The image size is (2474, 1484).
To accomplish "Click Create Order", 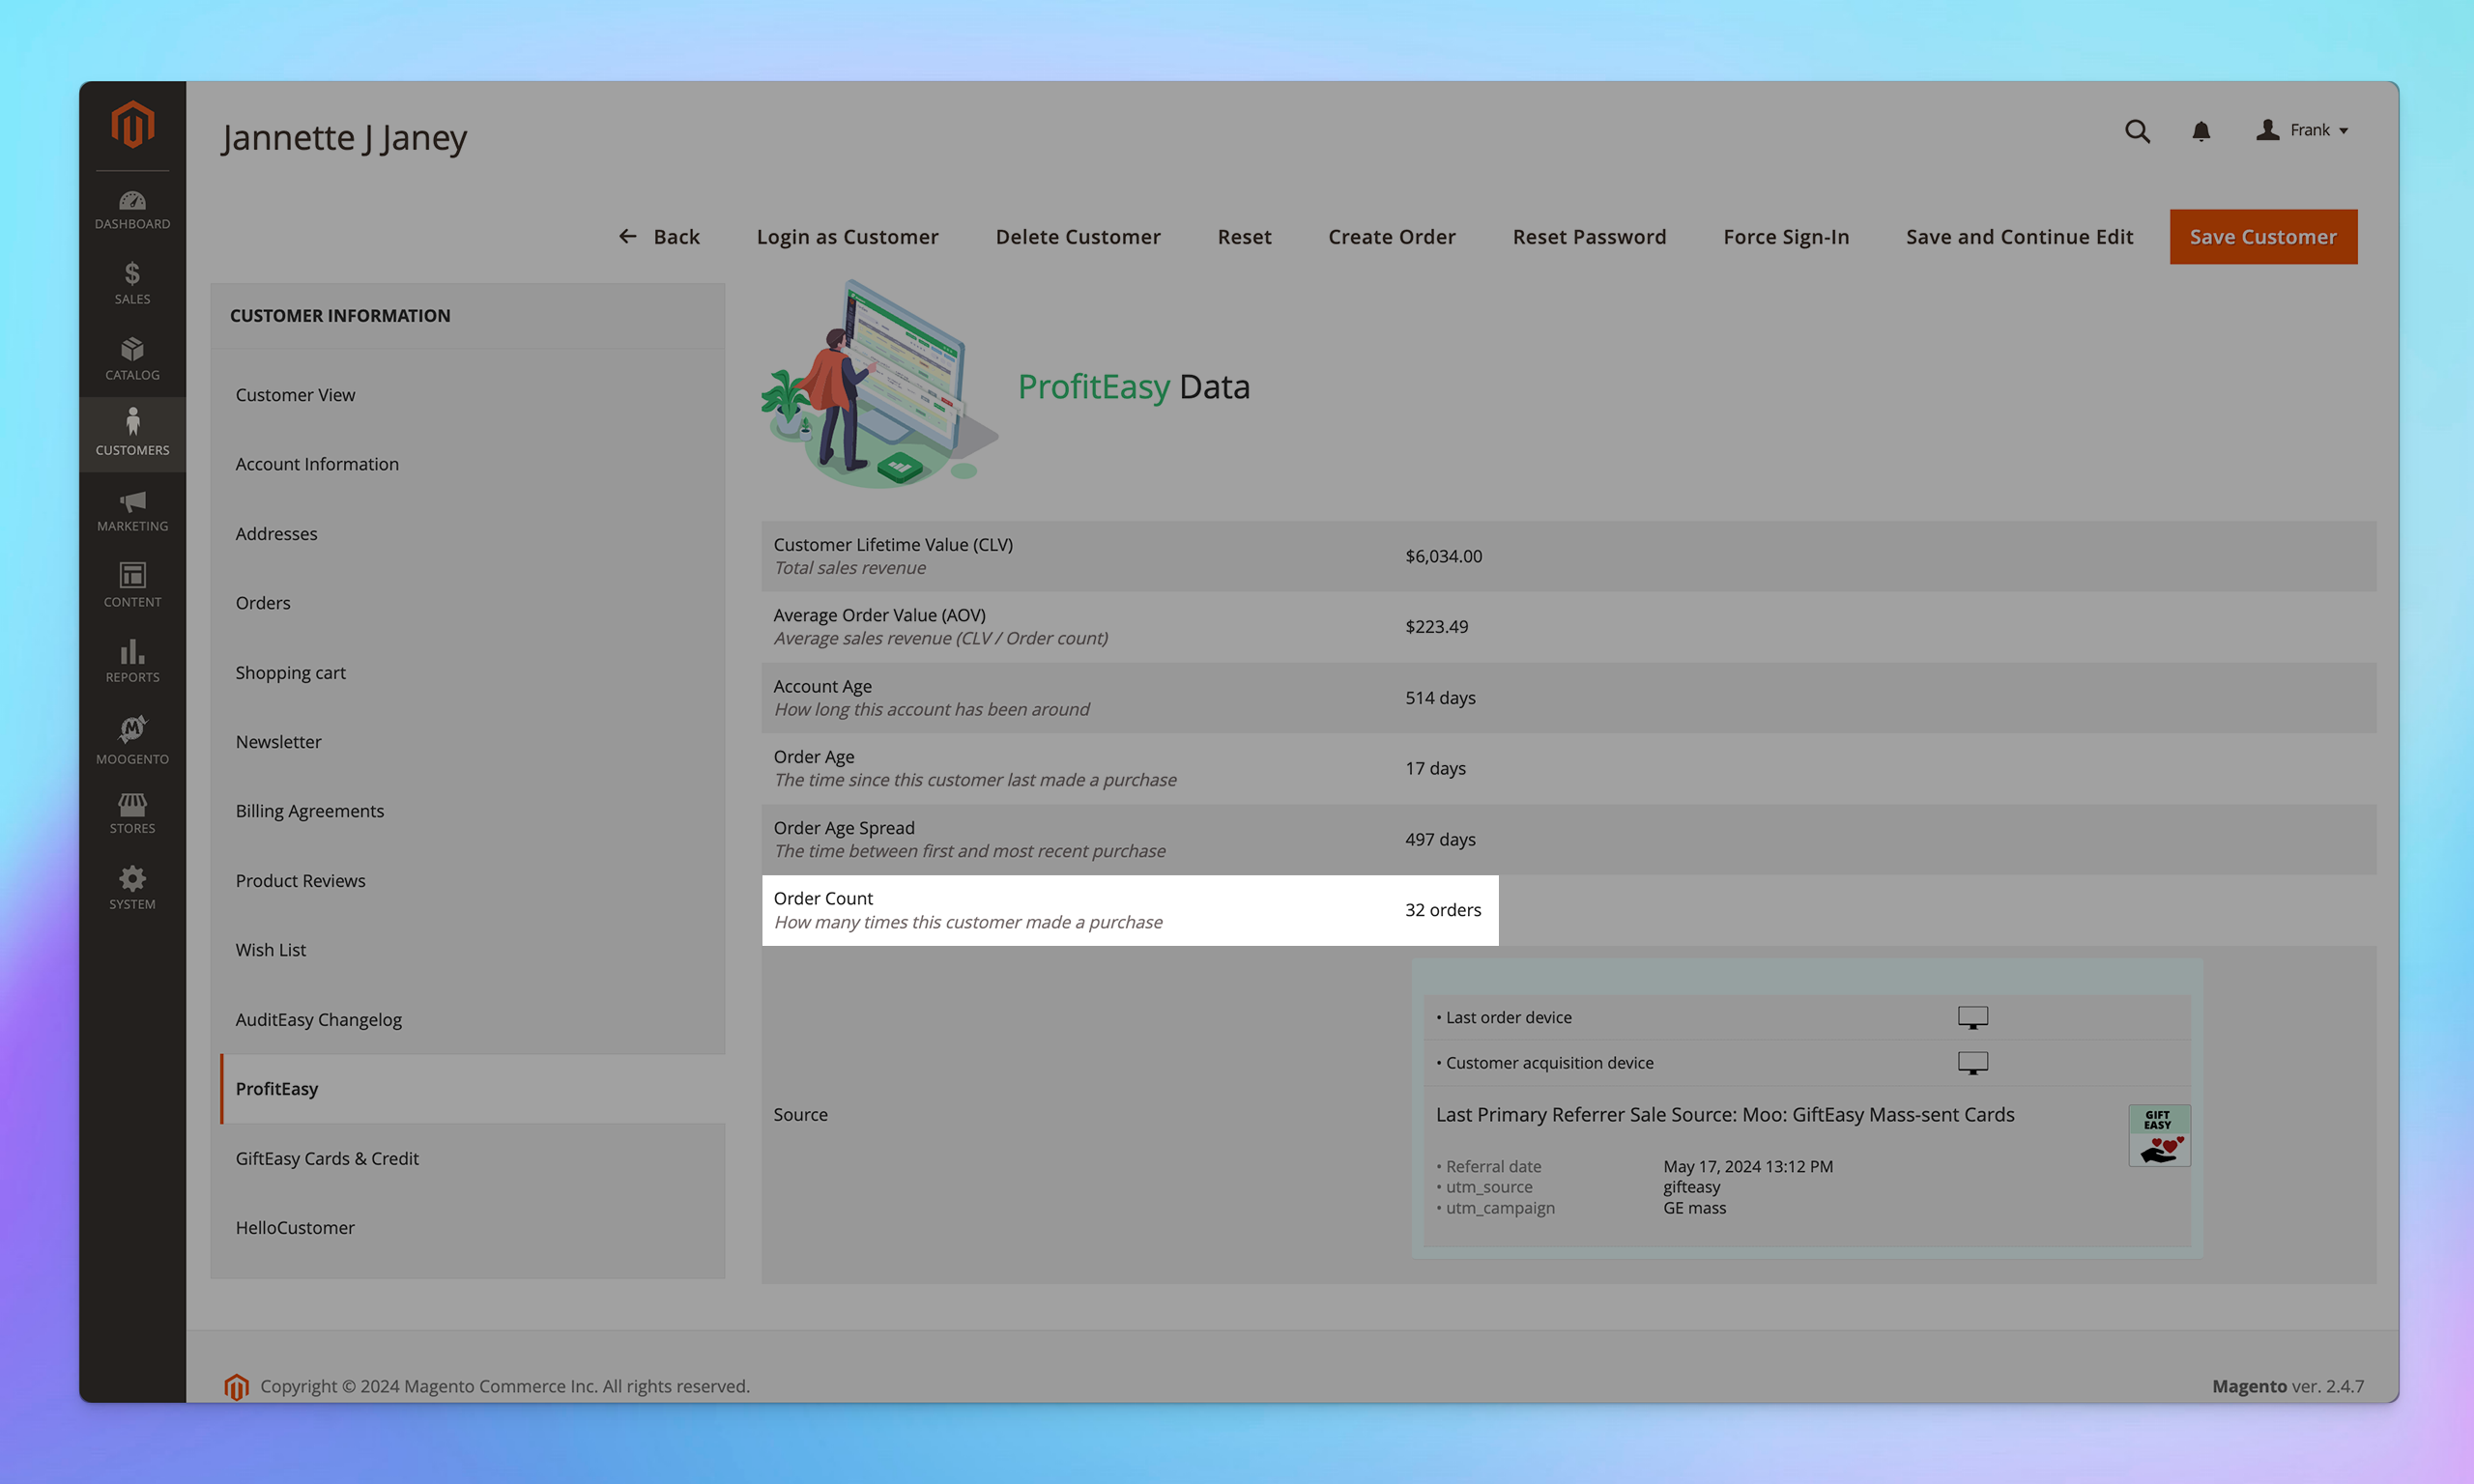I will point(1391,237).
